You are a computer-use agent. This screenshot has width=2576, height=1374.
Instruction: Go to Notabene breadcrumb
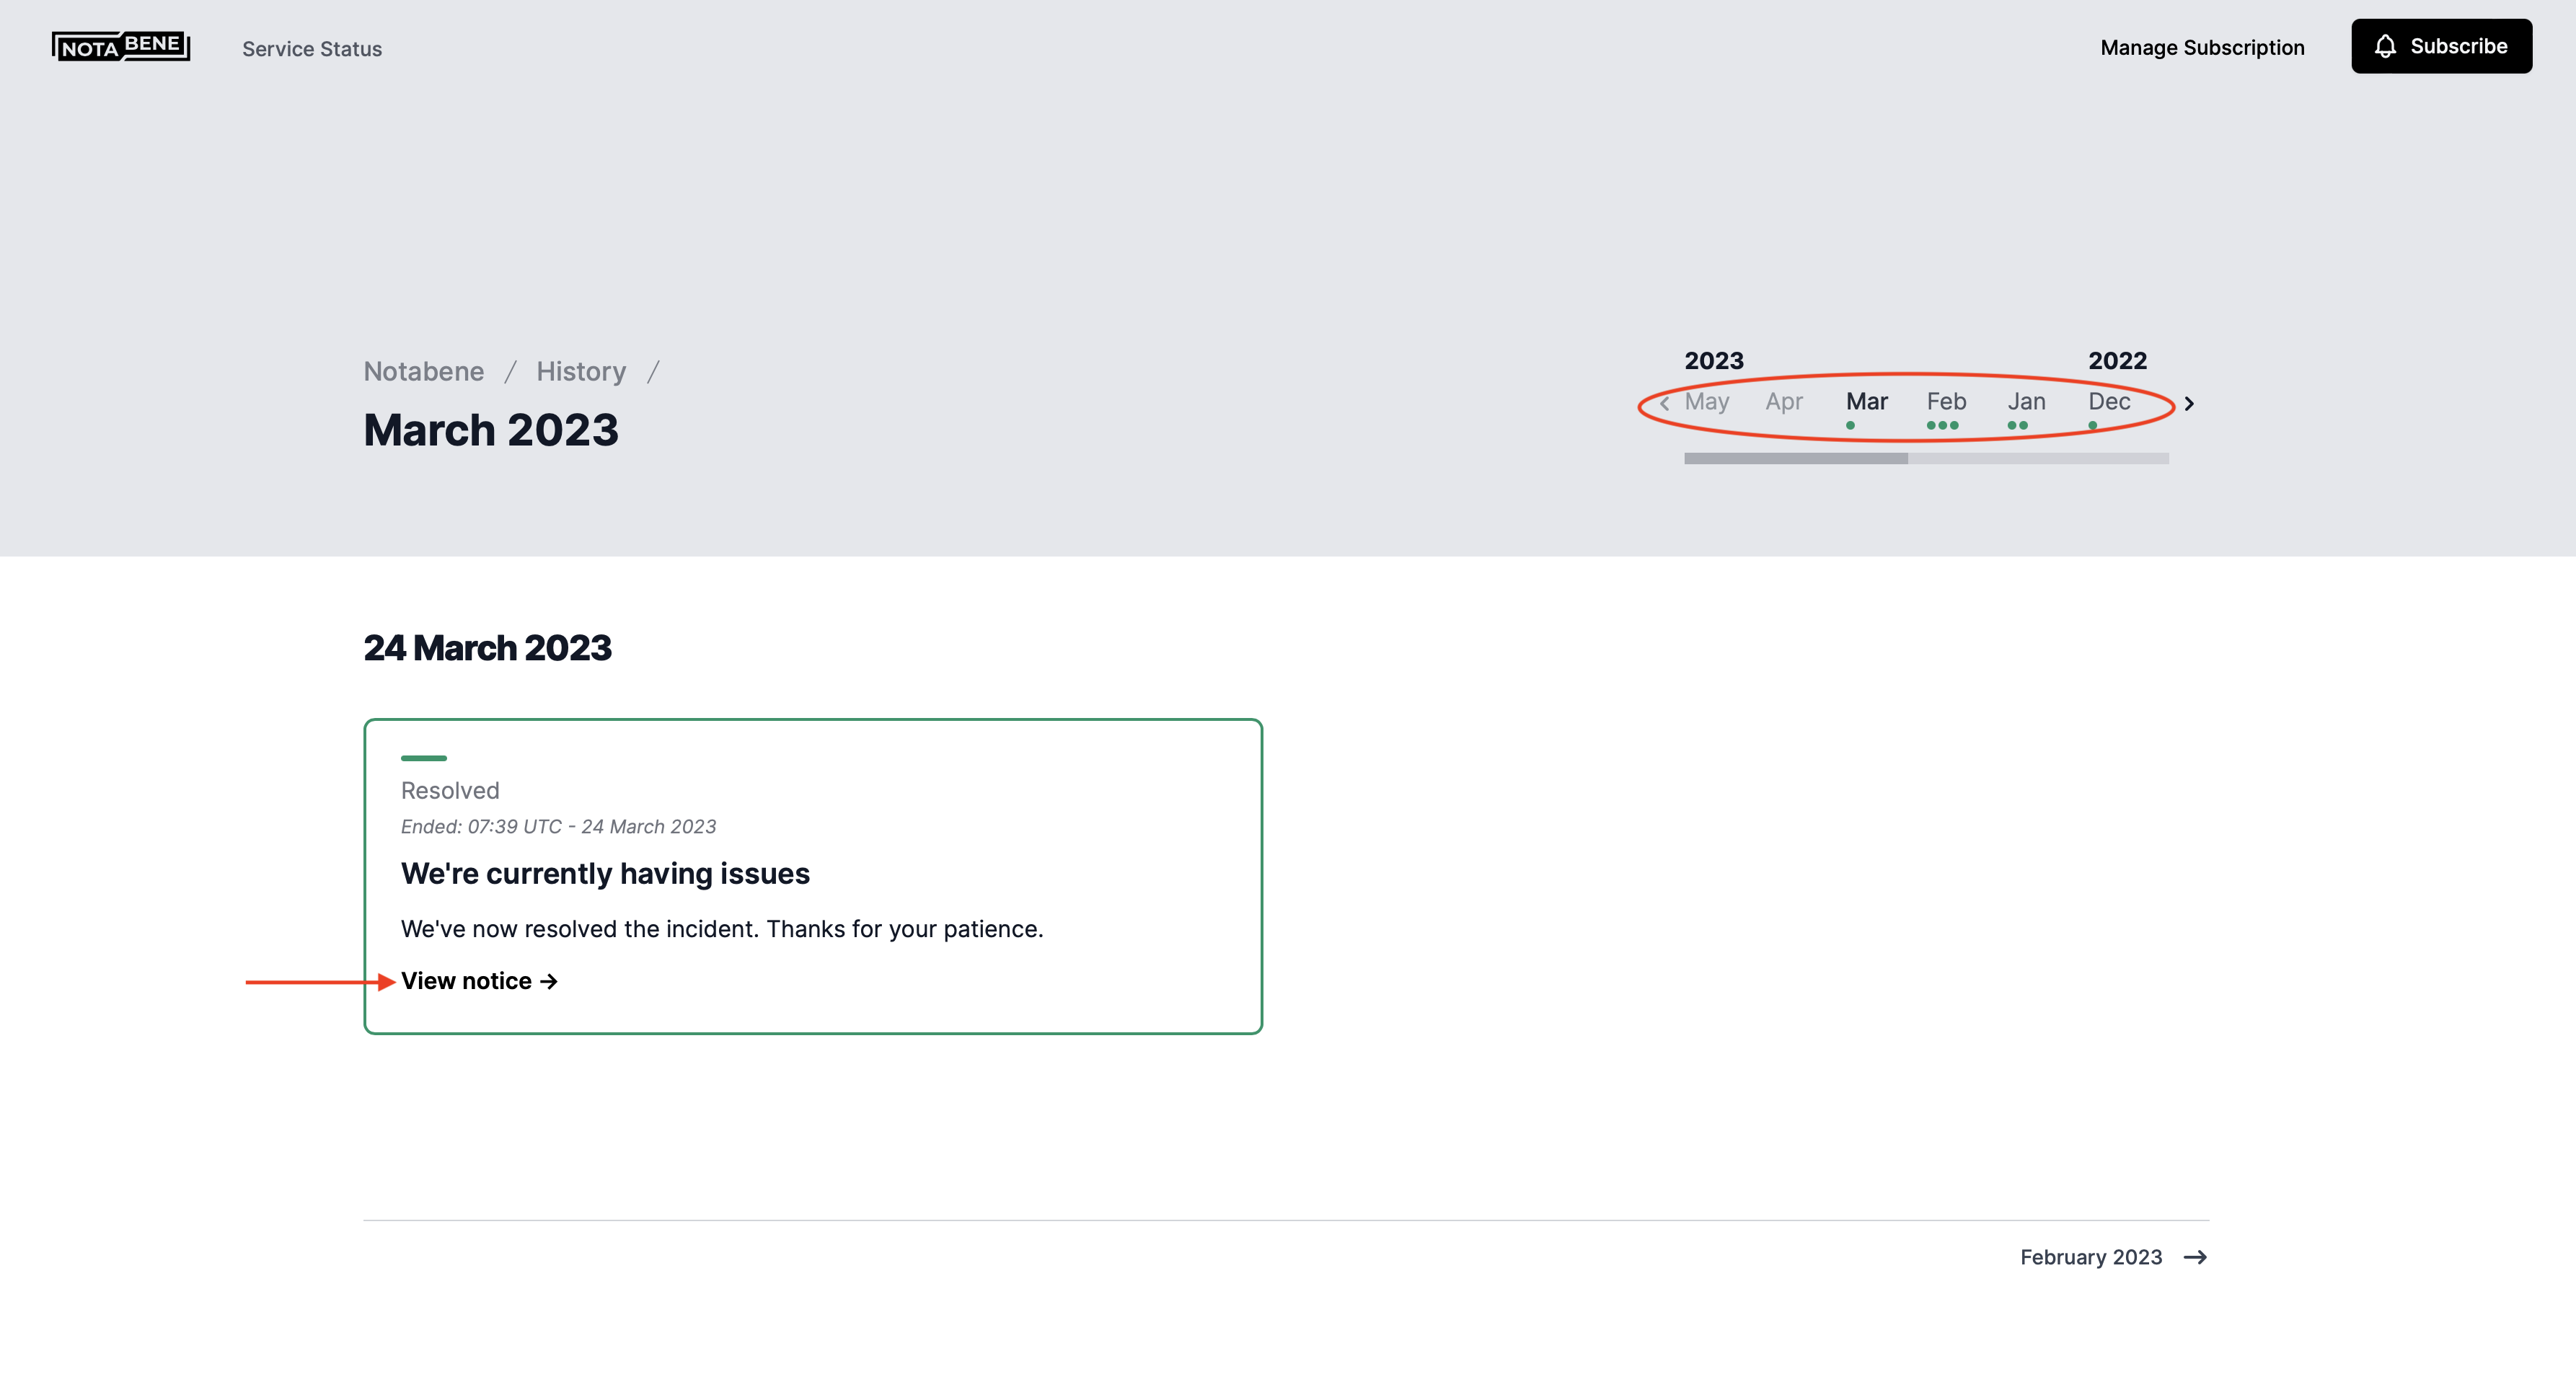[424, 372]
